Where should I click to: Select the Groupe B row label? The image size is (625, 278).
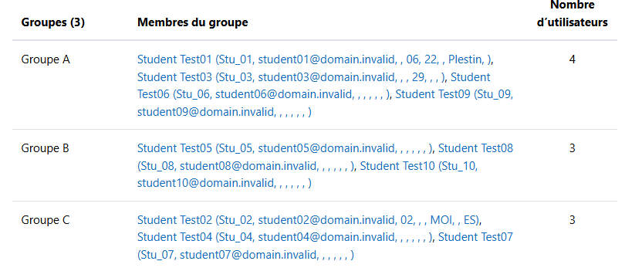(45, 148)
